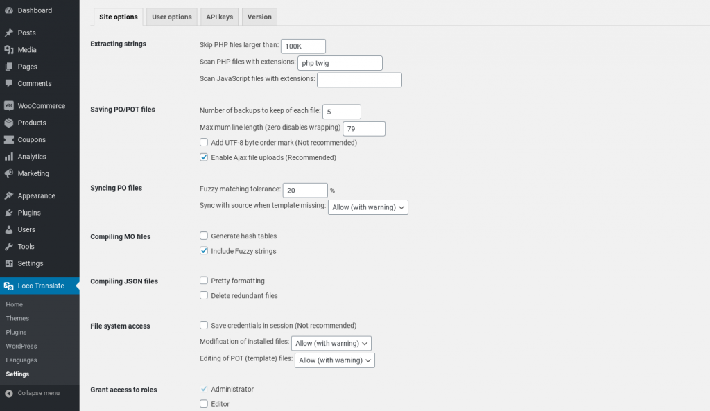The height and width of the screenshot is (411, 710).
Task: Click Maximum line length input field
Action: pos(363,128)
